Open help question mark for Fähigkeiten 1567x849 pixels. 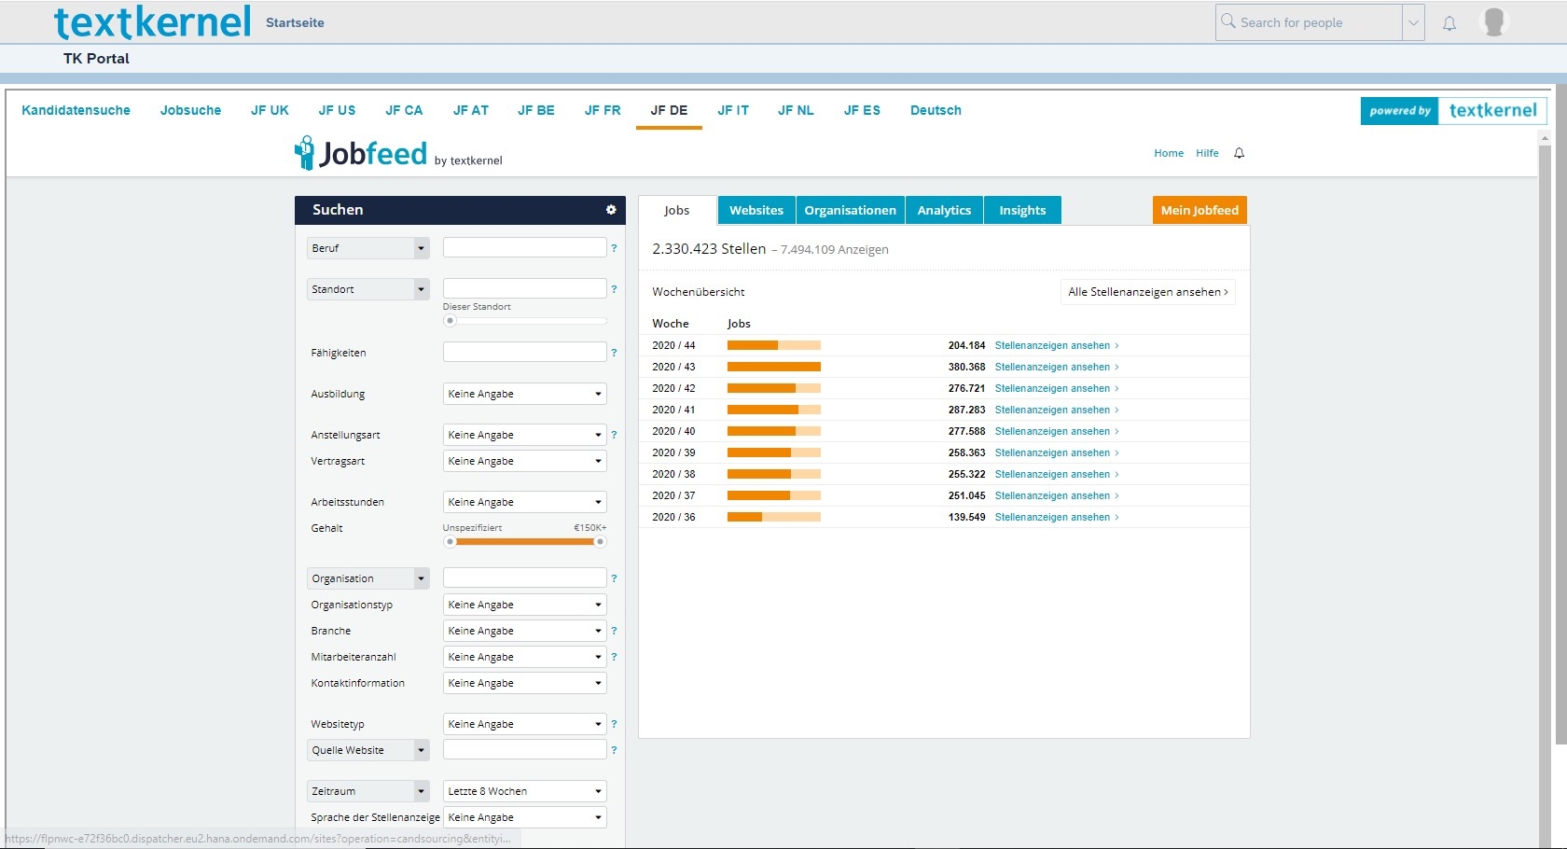click(x=614, y=353)
